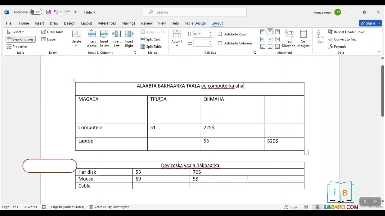Click the Save icon in the title bar
The image size is (385, 216).
(x=48, y=12)
